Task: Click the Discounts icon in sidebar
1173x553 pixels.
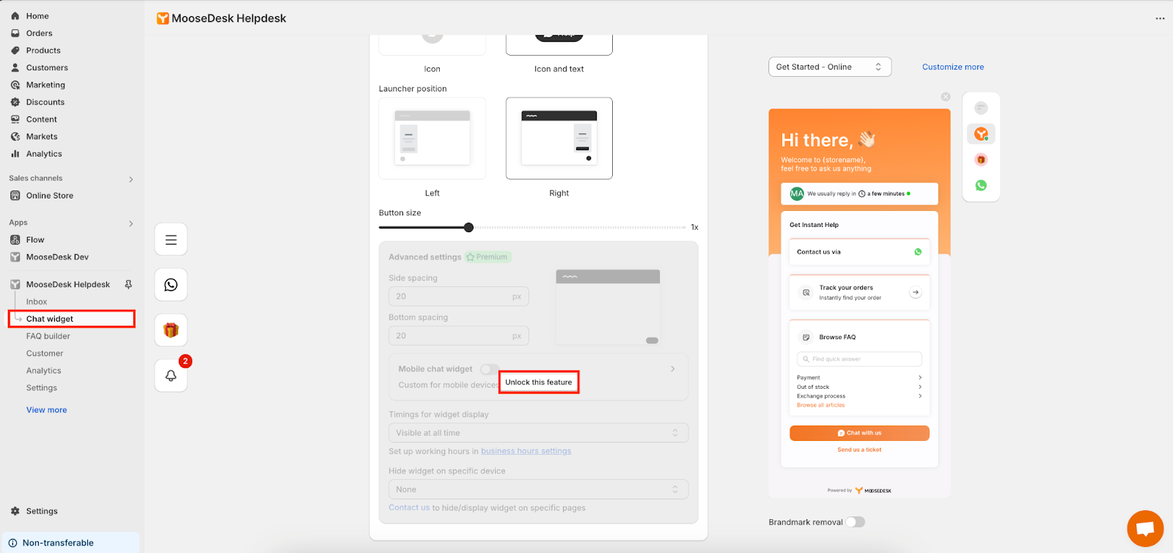Action: [x=15, y=102]
